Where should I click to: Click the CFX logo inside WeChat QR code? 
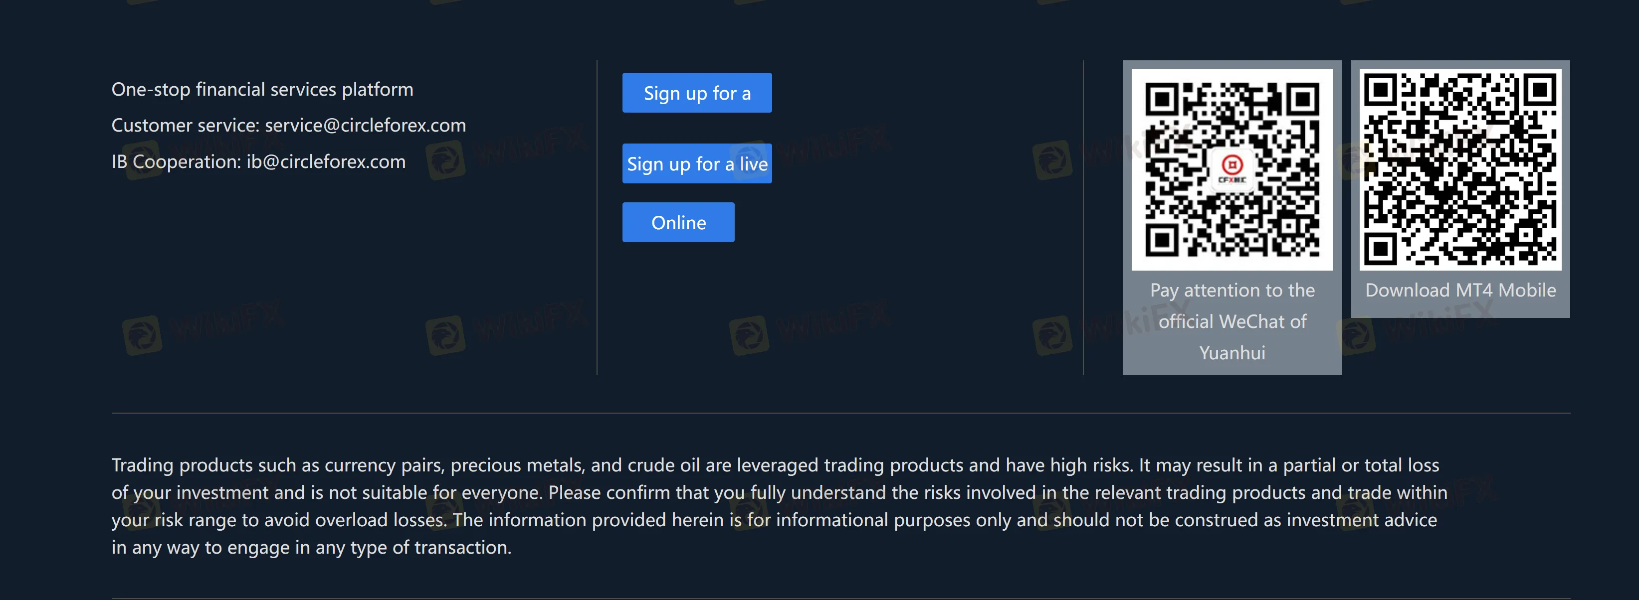point(1232,168)
